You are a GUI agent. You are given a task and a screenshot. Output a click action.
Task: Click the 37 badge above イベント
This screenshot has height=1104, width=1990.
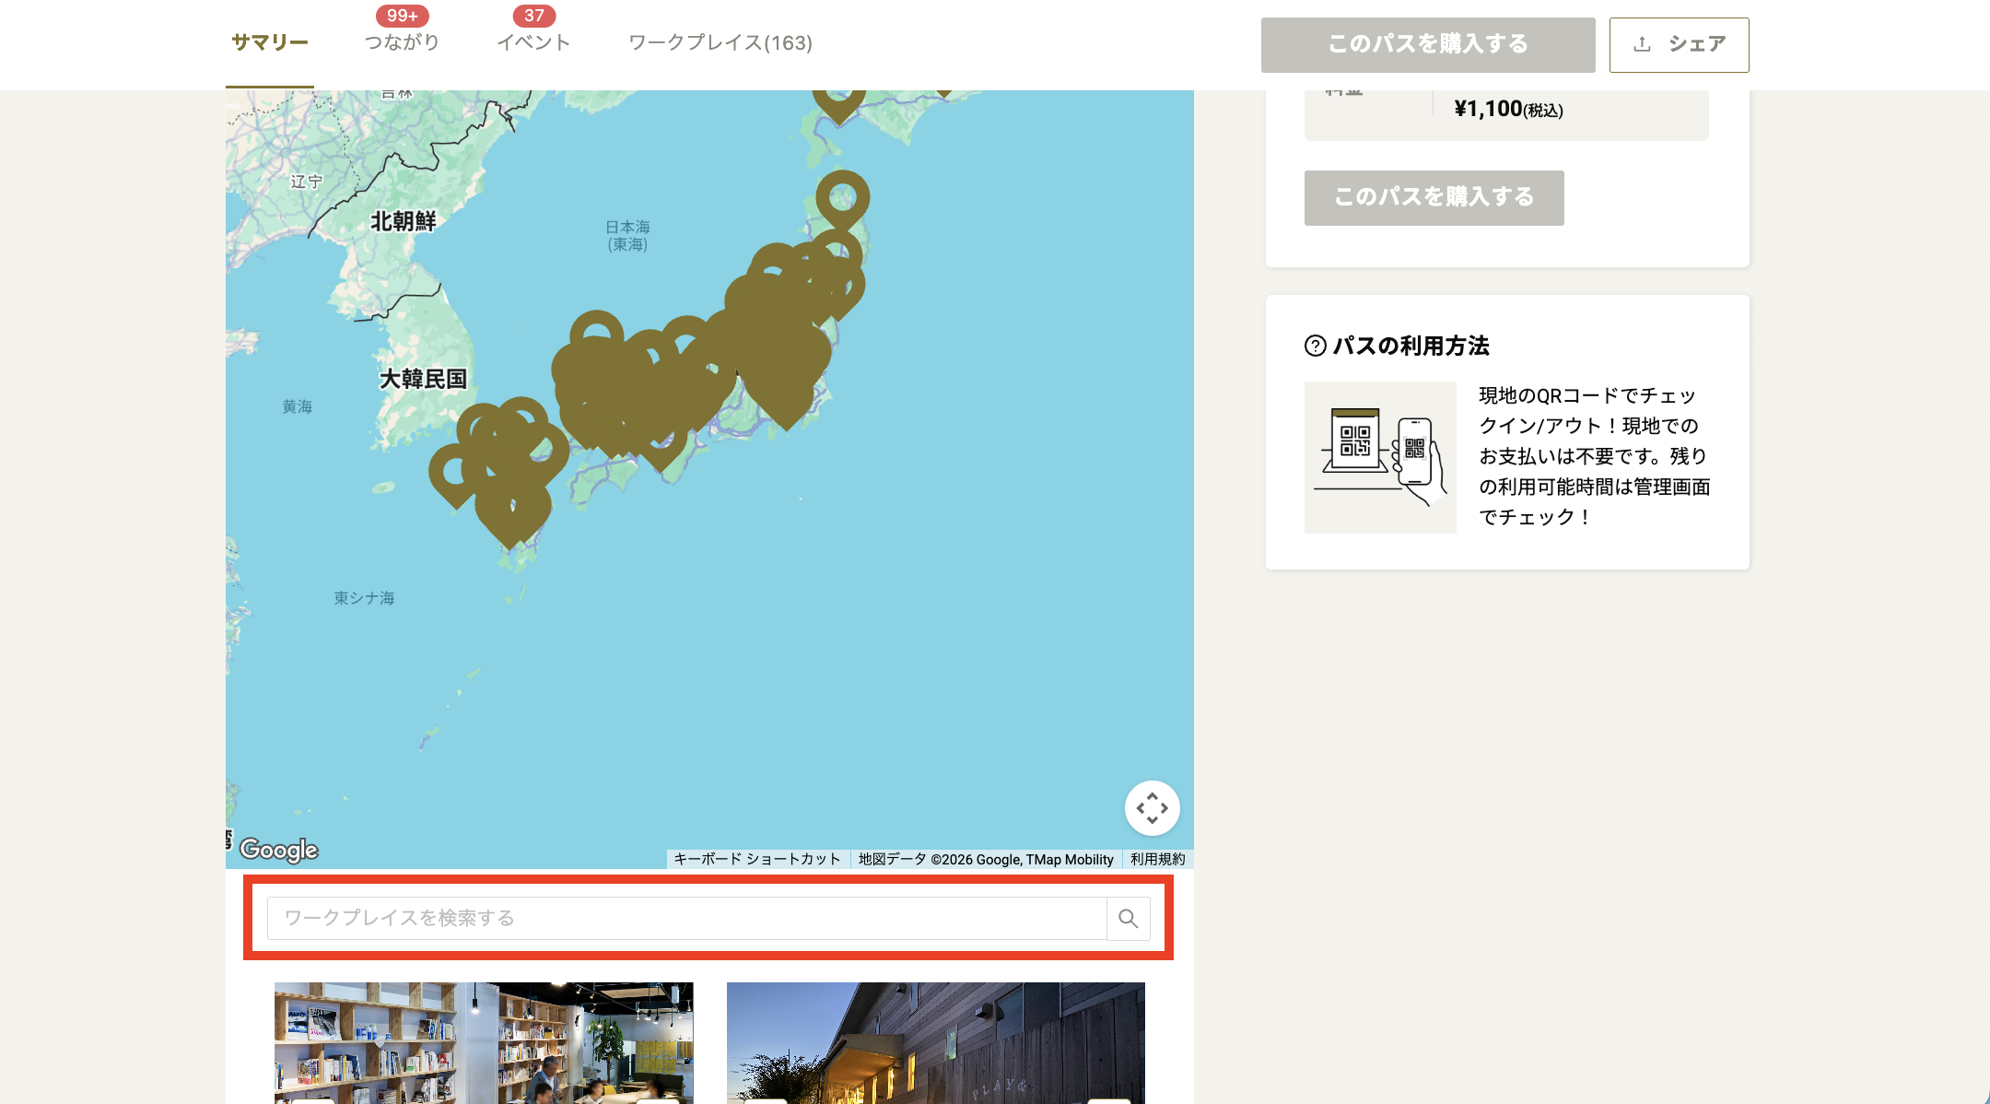tap(533, 15)
